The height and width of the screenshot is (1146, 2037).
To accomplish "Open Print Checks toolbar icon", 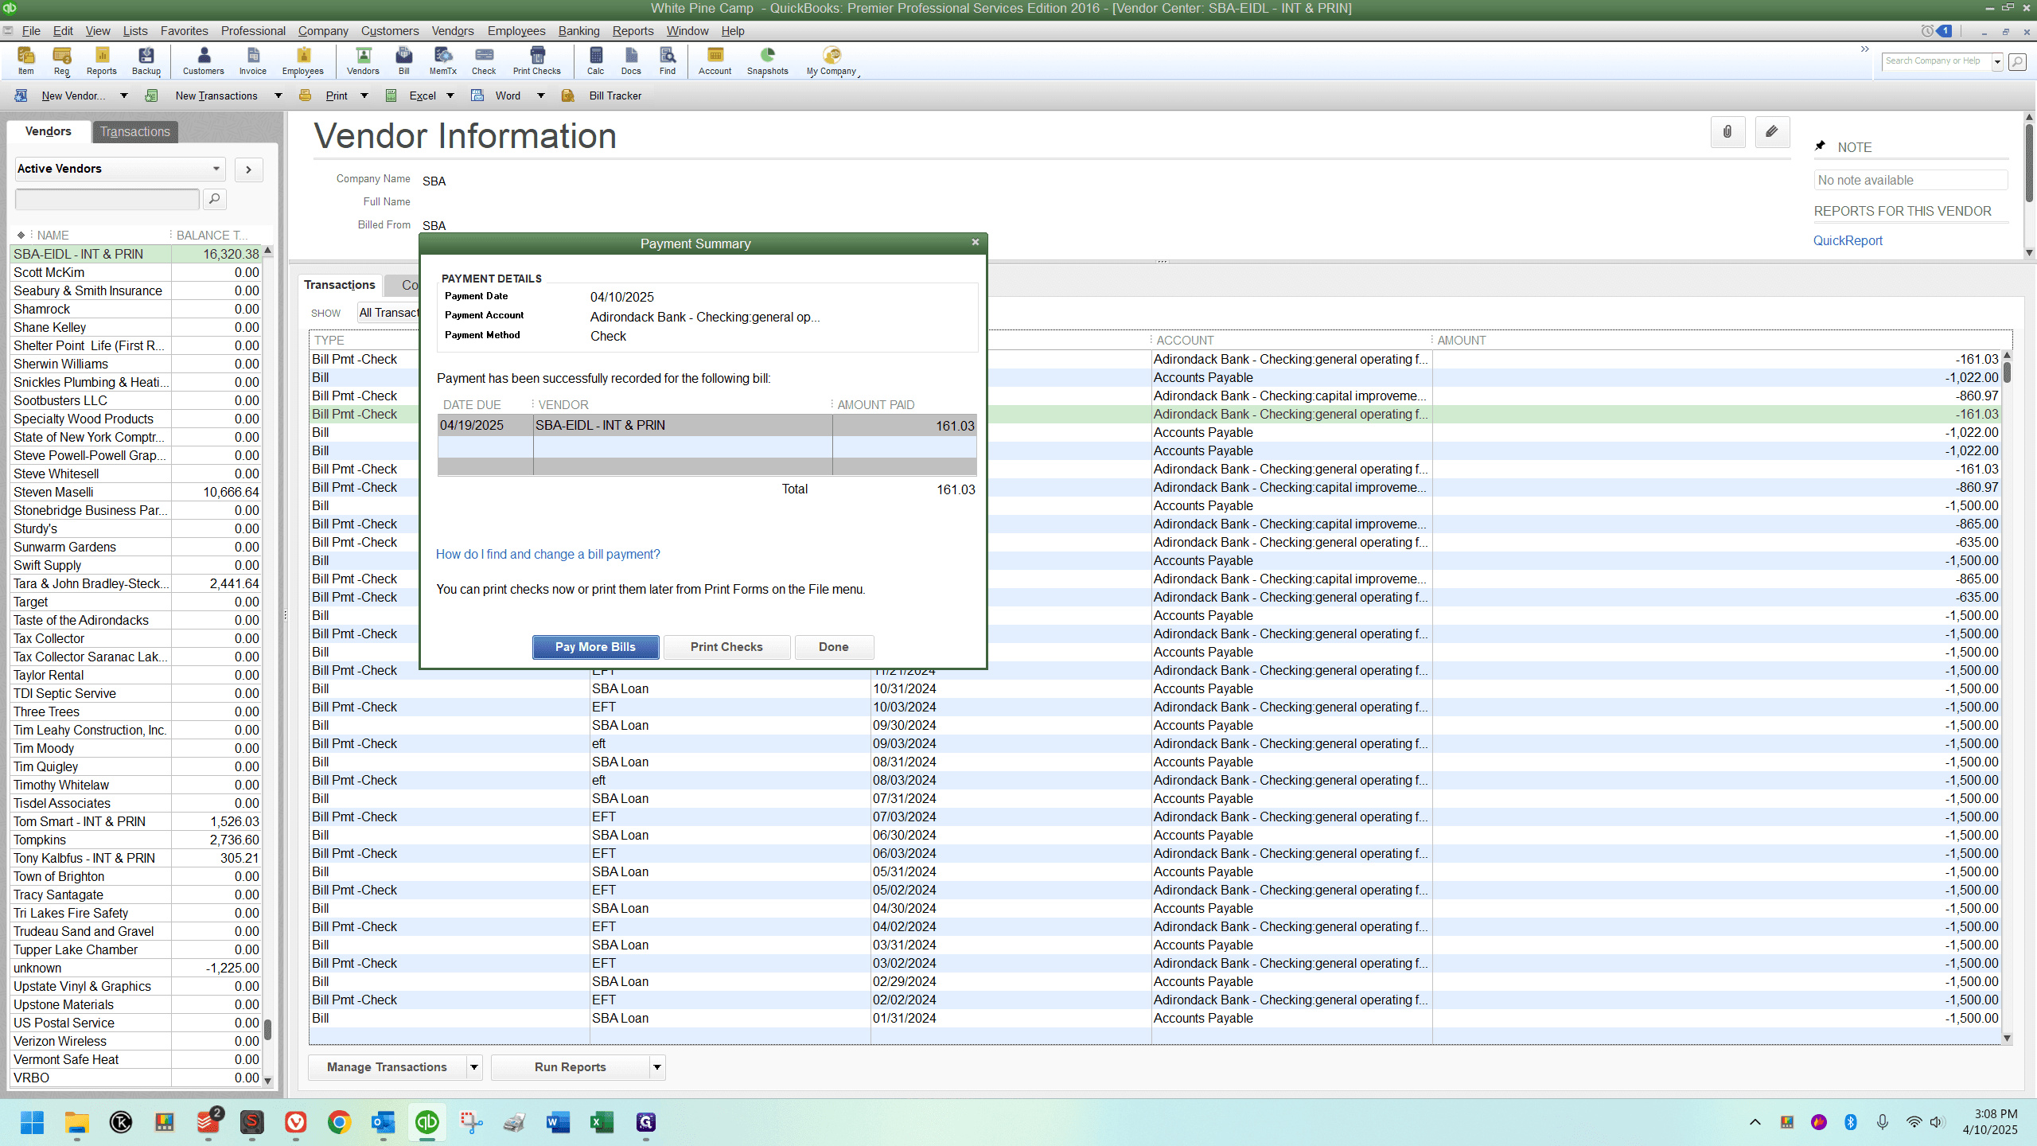I will click(537, 60).
